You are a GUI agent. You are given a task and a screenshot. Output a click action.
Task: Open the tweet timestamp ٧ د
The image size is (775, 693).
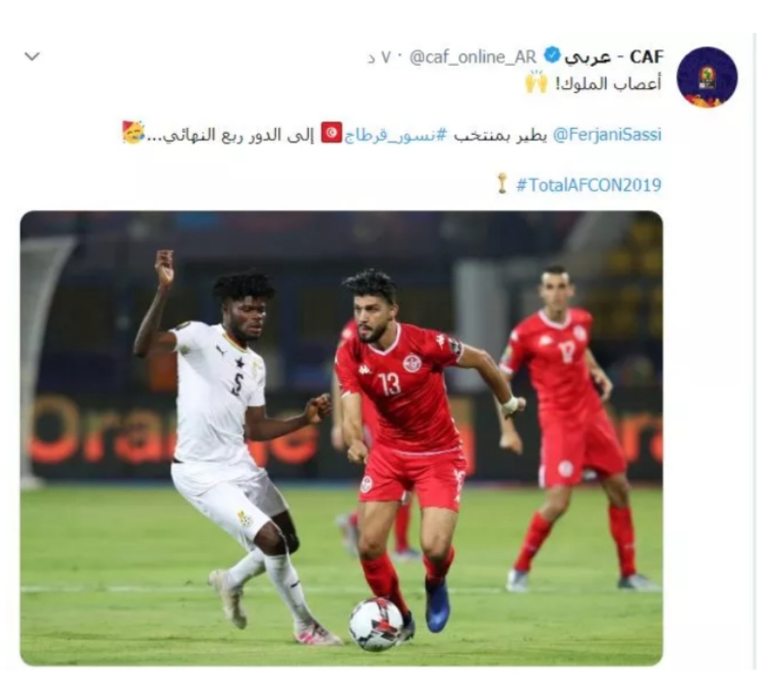point(380,58)
